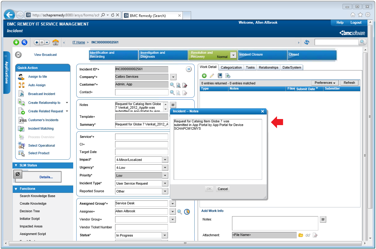Open the Preferences dropdown
Image resolution: width=376 pixels, height=249 pixels.
[325, 83]
